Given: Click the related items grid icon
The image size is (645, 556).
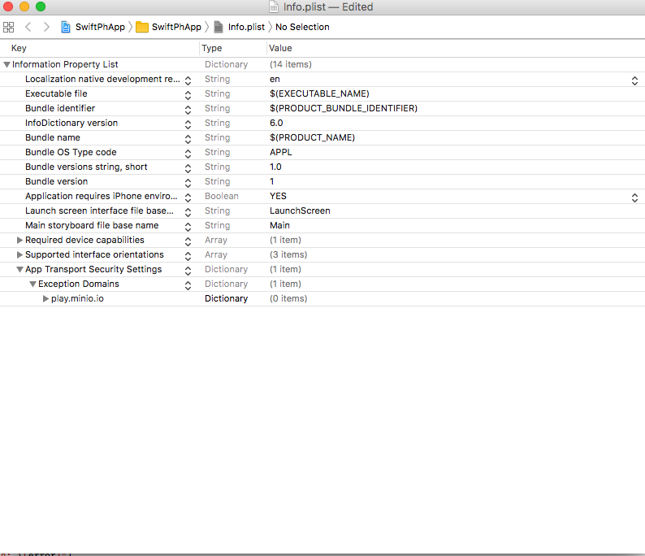Looking at the screenshot, I should click(x=9, y=27).
